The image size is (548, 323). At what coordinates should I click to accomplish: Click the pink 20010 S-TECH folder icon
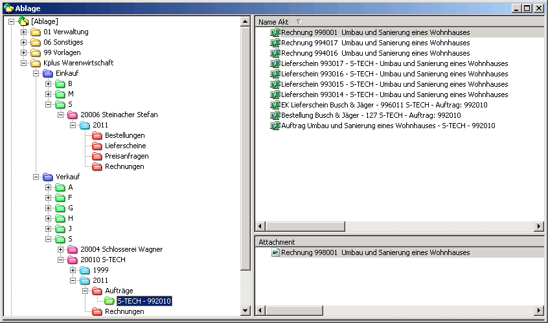(x=73, y=260)
